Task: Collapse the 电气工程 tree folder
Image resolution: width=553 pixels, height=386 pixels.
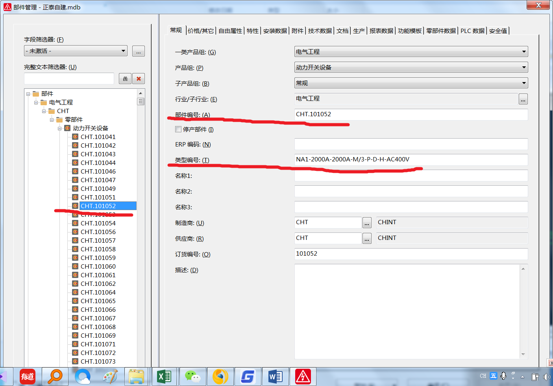Action: coord(36,102)
